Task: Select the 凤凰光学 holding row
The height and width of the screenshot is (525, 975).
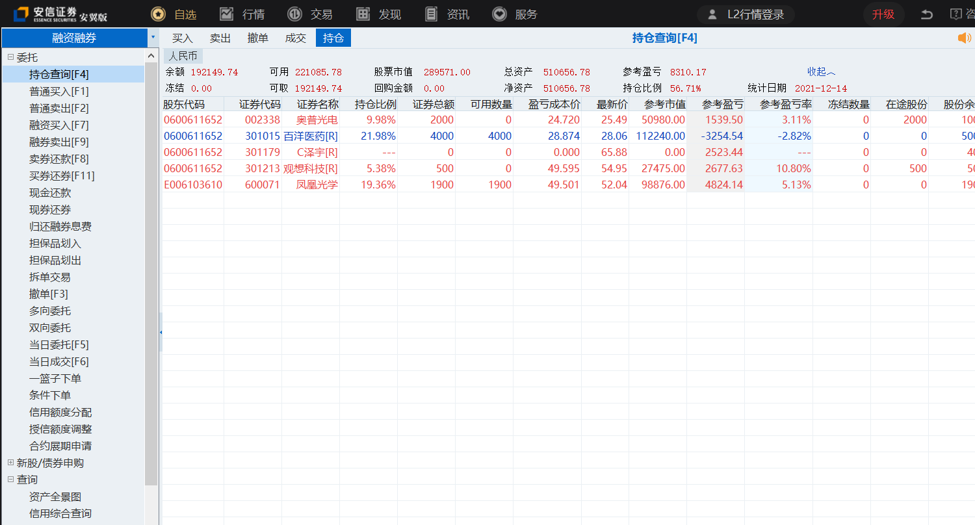Action: (569, 185)
